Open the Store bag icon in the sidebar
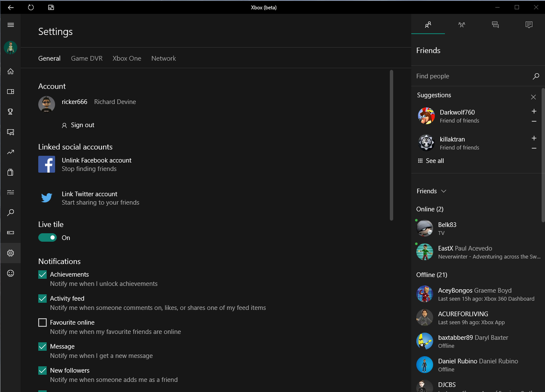The image size is (545, 392). (11, 172)
